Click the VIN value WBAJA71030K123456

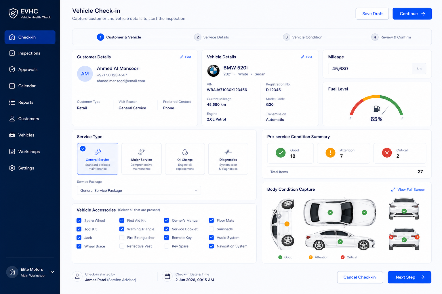(227, 90)
